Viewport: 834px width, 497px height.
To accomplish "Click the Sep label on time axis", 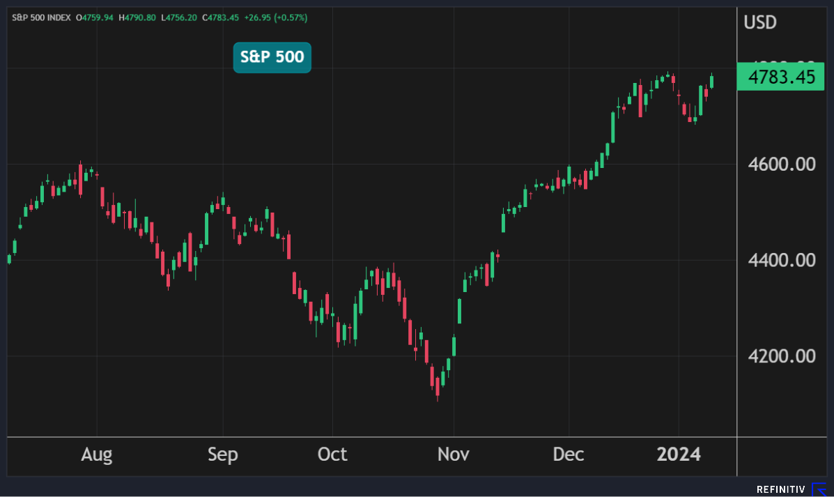I will click(223, 455).
